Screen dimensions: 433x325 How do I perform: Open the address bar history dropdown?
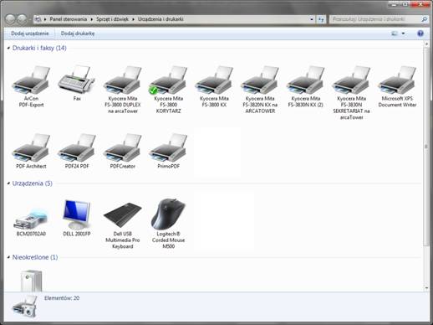click(312, 19)
